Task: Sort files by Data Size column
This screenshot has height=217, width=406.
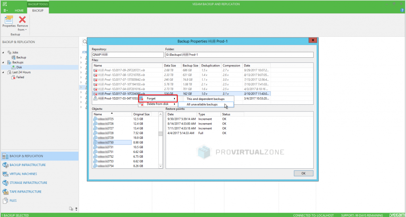Action: [x=171, y=66]
